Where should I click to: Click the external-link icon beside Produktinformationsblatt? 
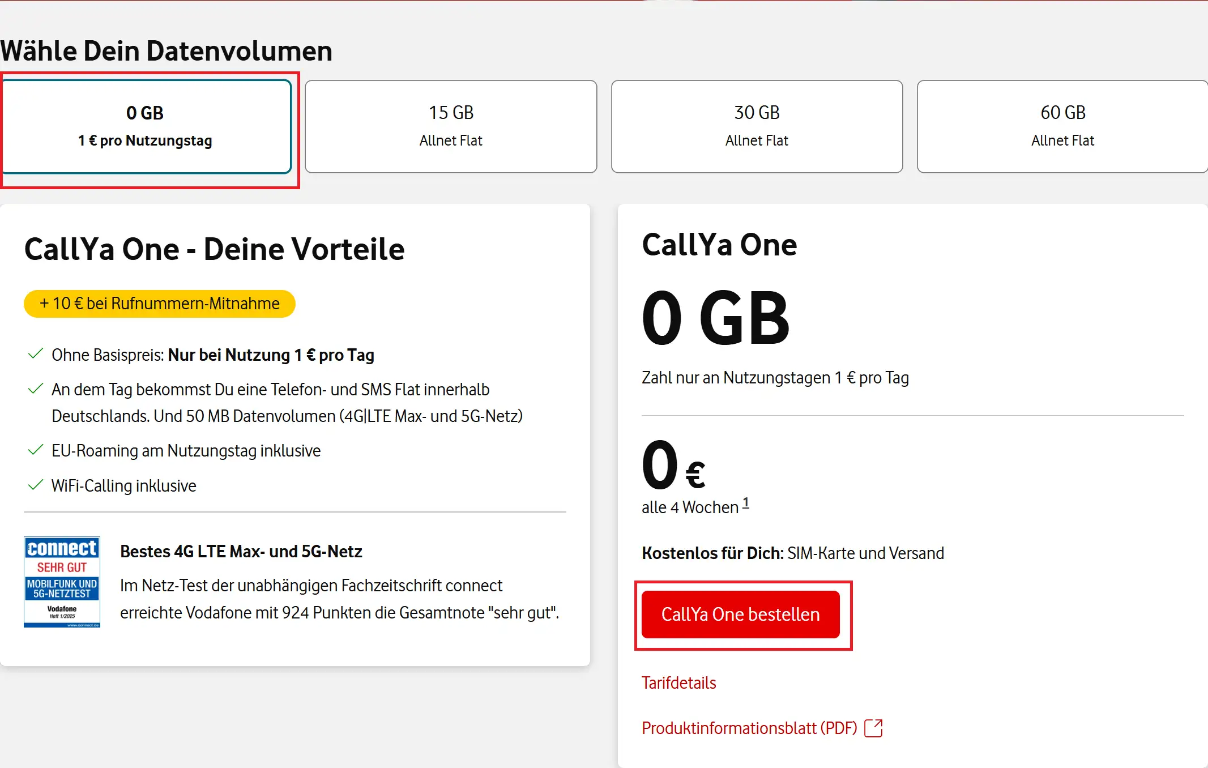click(873, 728)
